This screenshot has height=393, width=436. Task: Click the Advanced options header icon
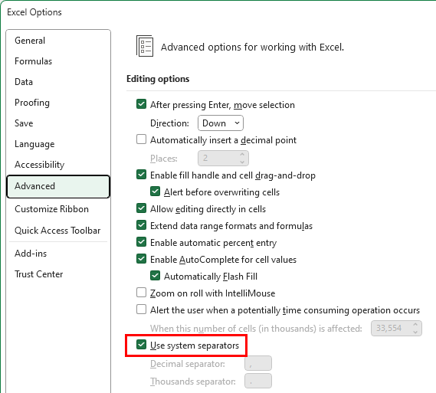pyautogui.click(x=145, y=46)
